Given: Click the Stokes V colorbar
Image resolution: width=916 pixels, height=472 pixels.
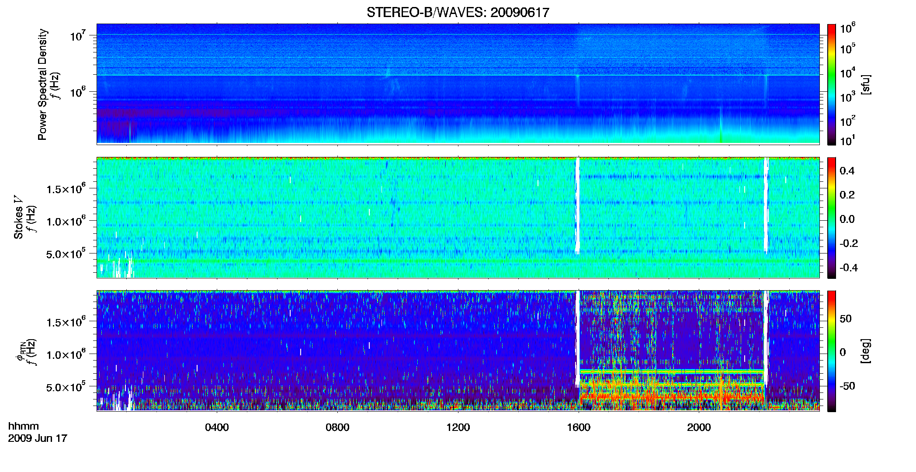Looking at the screenshot, I should [x=832, y=218].
